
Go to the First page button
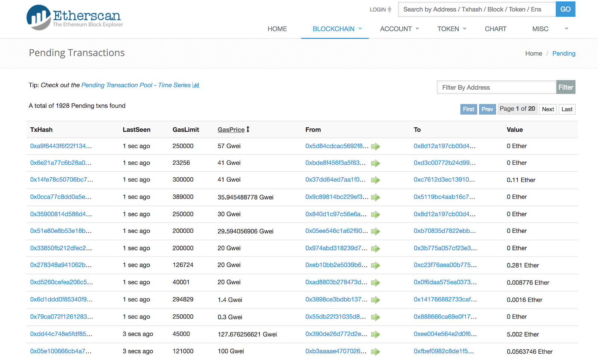(x=469, y=109)
